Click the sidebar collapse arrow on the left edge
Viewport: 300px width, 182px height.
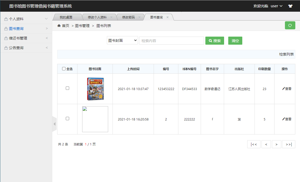[54, 124]
